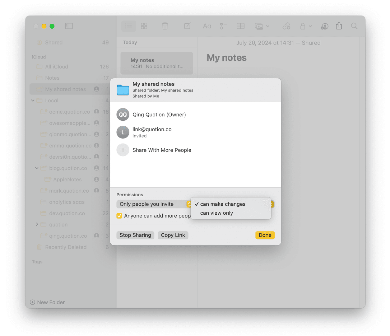Open the text format Aa tool
This screenshot has width=390, height=336.
coord(207,26)
